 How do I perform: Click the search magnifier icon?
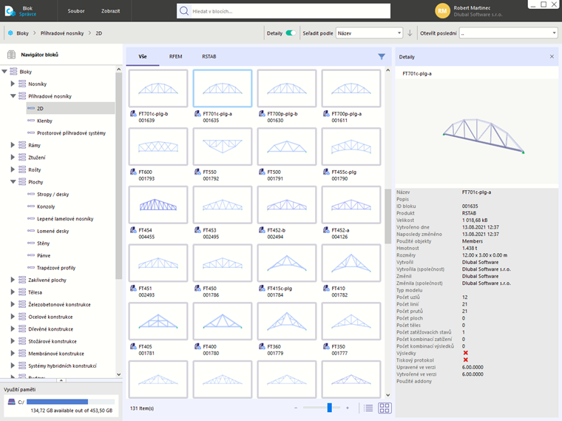coord(184,11)
